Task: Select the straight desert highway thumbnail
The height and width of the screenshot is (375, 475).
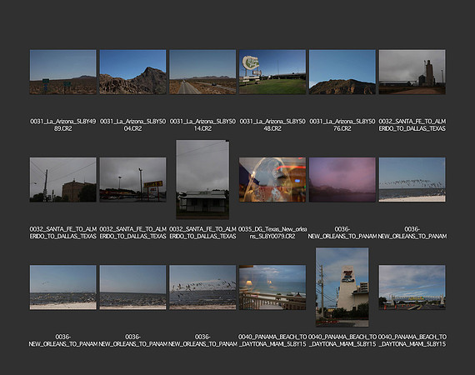Action: tap(202, 72)
